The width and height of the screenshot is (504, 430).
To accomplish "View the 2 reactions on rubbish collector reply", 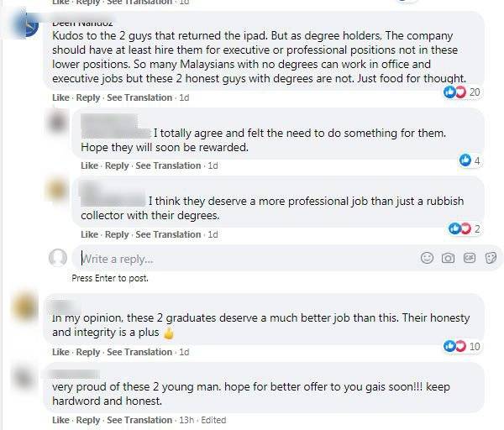I will click(x=465, y=228).
